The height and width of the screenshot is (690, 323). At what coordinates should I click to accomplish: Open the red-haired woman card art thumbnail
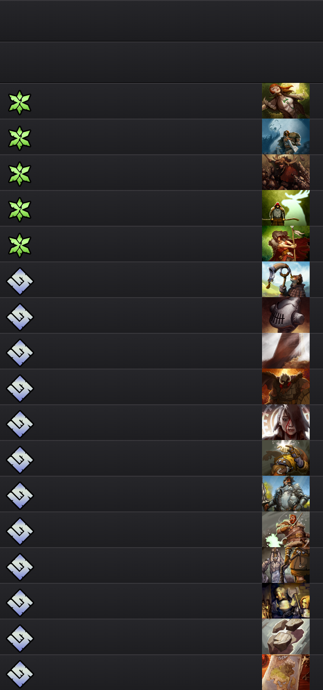[x=286, y=101]
